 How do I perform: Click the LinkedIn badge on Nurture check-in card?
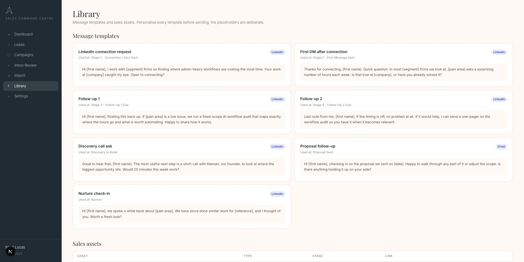click(x=277, y=194)
